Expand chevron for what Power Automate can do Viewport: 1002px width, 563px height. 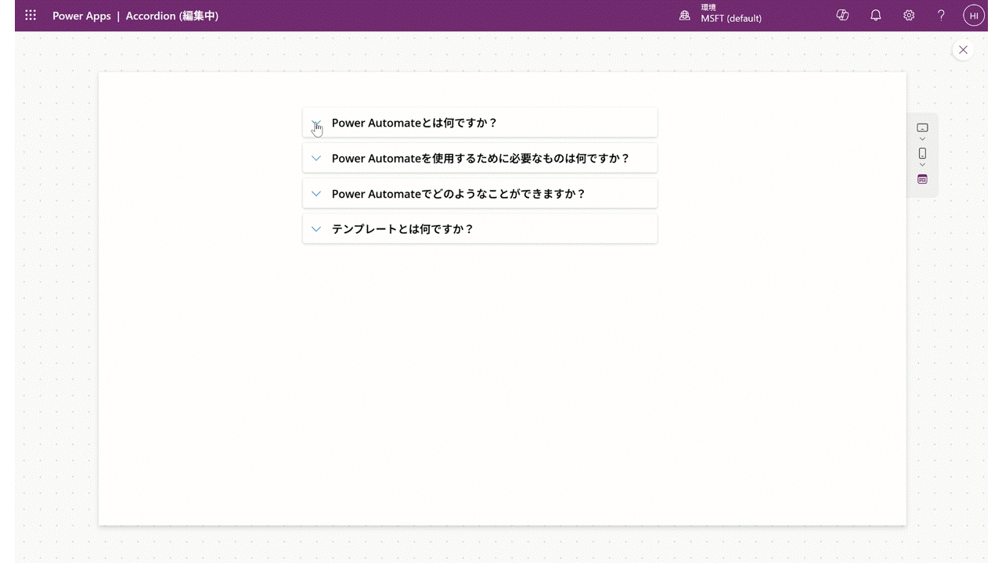[316, 194]
